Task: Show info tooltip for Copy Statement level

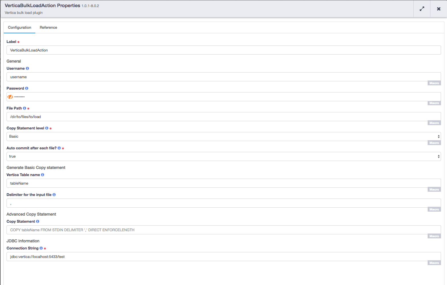Action: coord(47,128)
